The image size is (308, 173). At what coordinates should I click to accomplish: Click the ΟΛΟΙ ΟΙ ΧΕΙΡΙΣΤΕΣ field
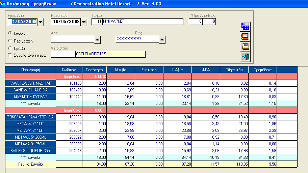click(x=110, y=54)
